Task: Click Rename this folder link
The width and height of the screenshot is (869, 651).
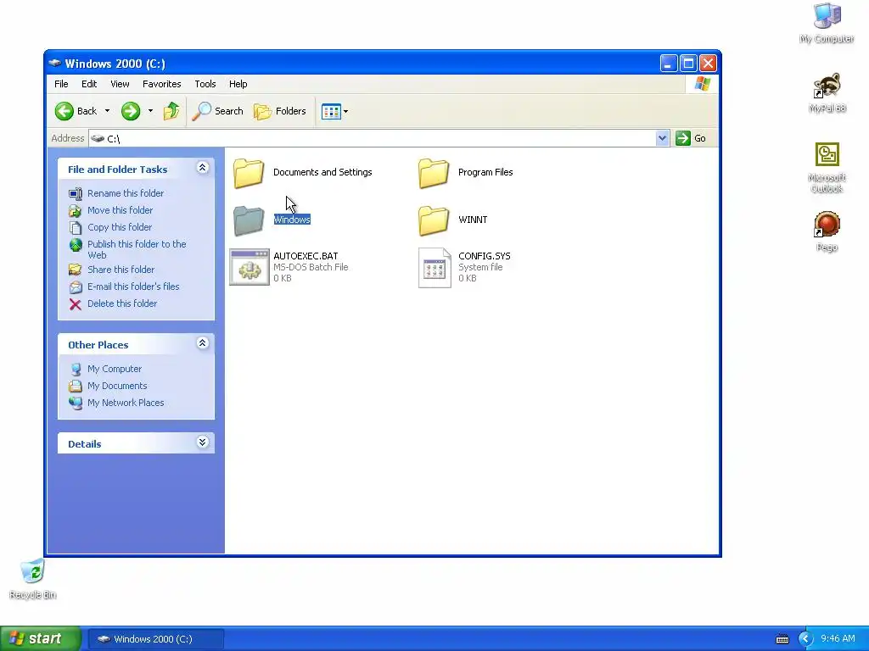Action: (126, 193)
